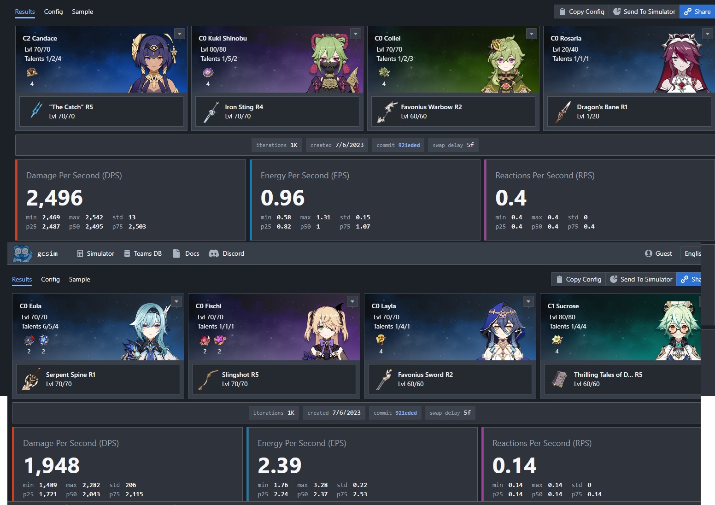Select Results tab above the Eula card
Screen dimensions: 715x505
click(x=22, y=279)
